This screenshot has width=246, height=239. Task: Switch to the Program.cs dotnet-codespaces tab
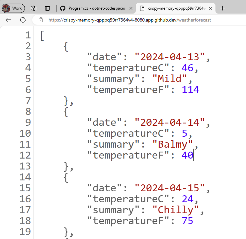click(96, 8)
